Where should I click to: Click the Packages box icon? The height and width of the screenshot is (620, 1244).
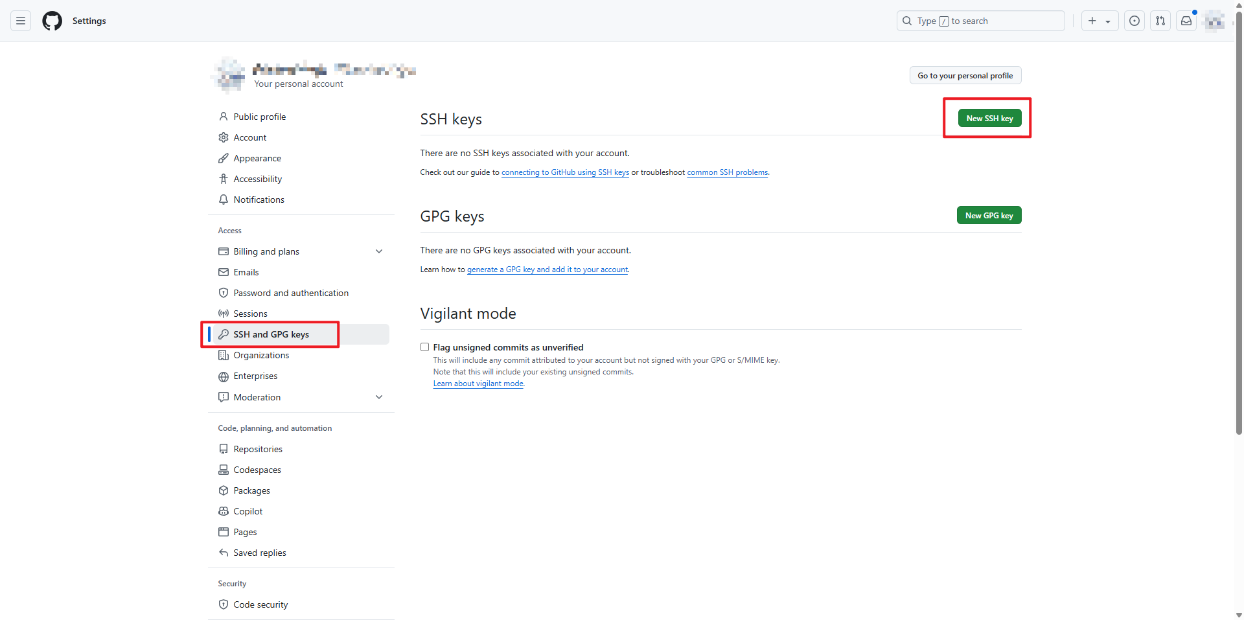[x=224, y=490]
